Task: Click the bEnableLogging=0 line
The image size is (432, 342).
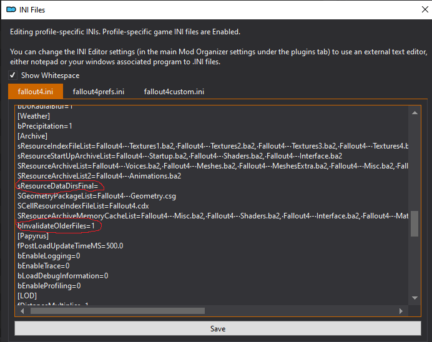Action: pos(49,255)
